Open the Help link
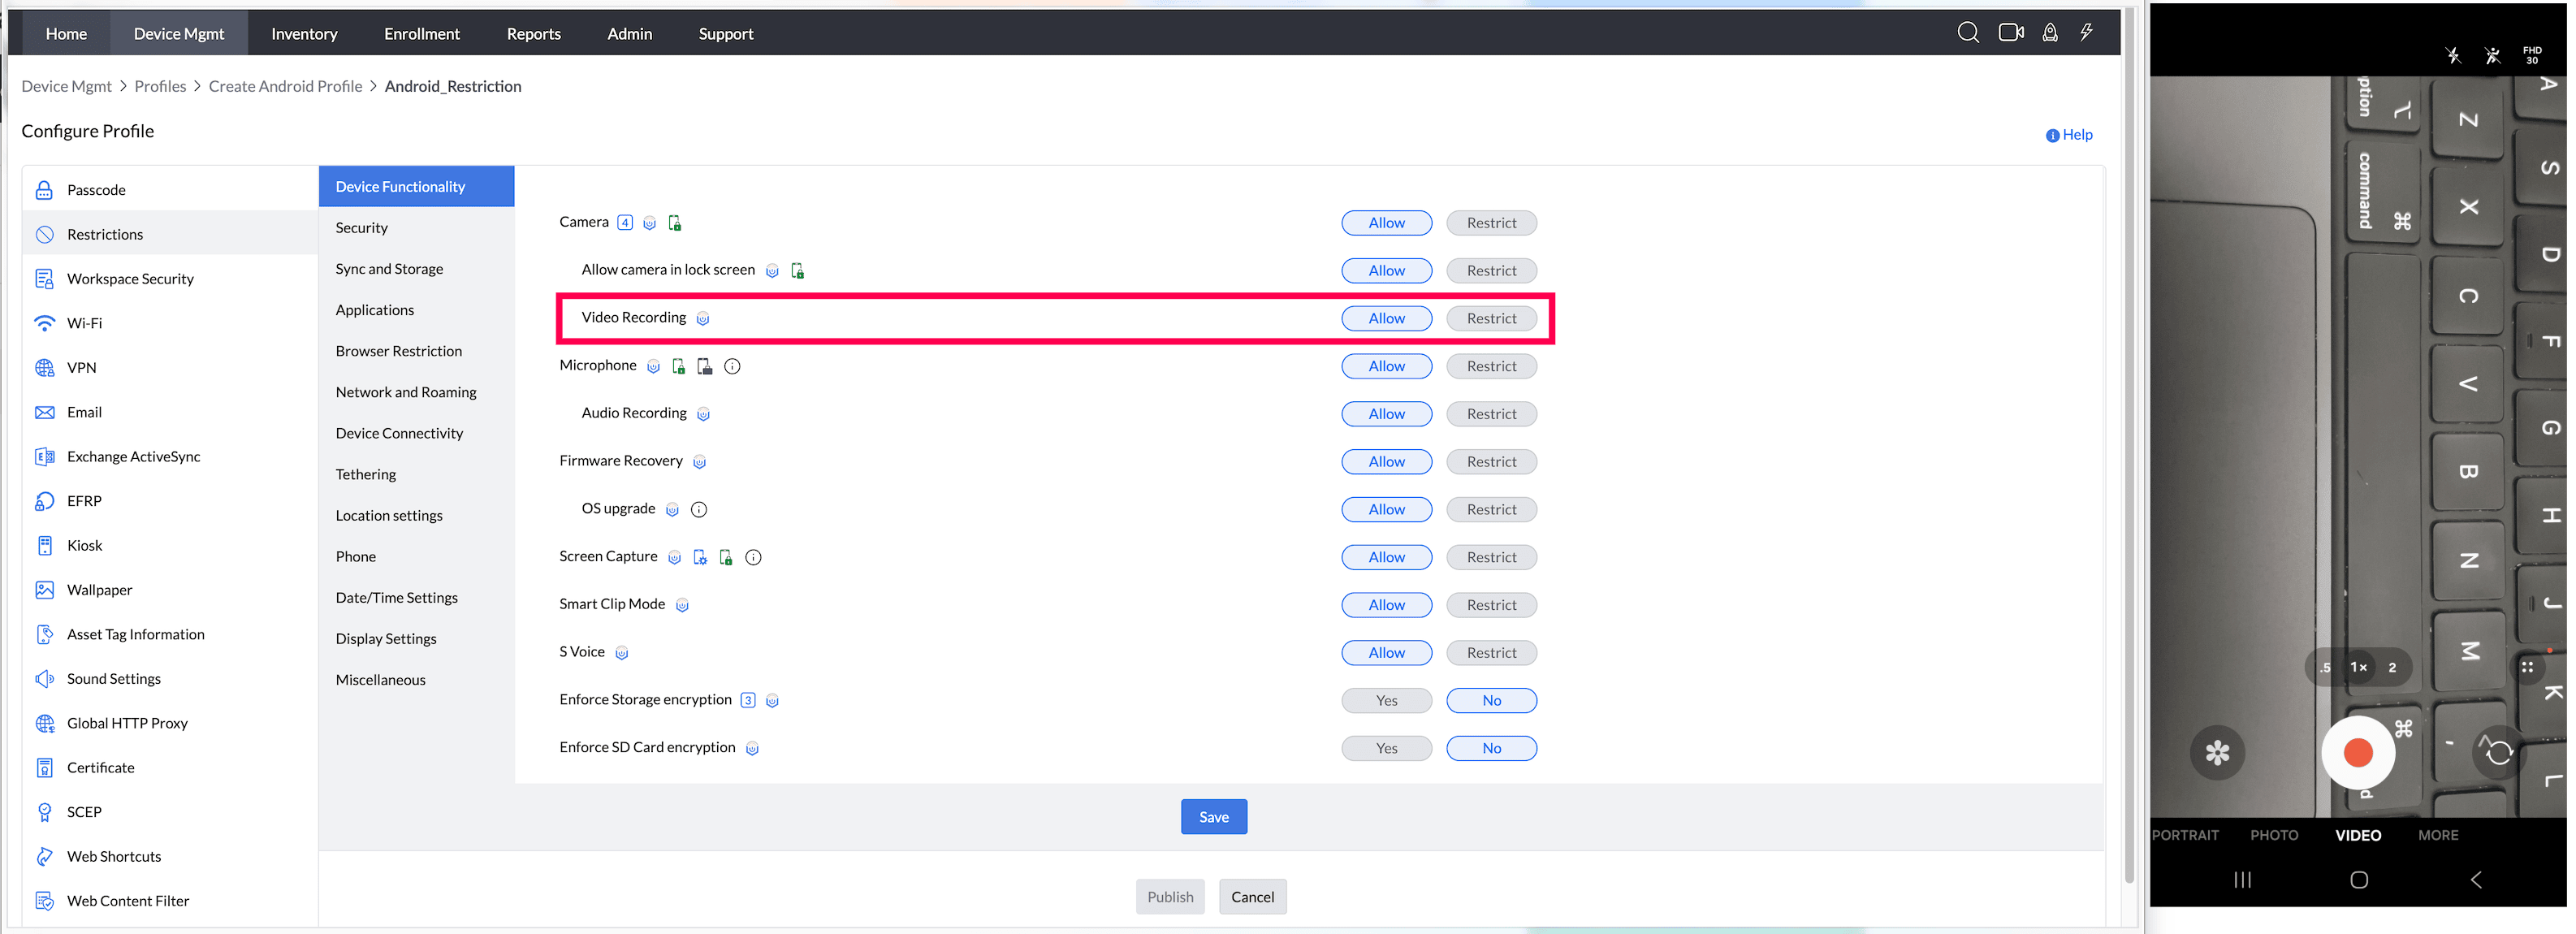Screen dimensions: 2576x934 pyautogui.click(x=2076, y=135)
